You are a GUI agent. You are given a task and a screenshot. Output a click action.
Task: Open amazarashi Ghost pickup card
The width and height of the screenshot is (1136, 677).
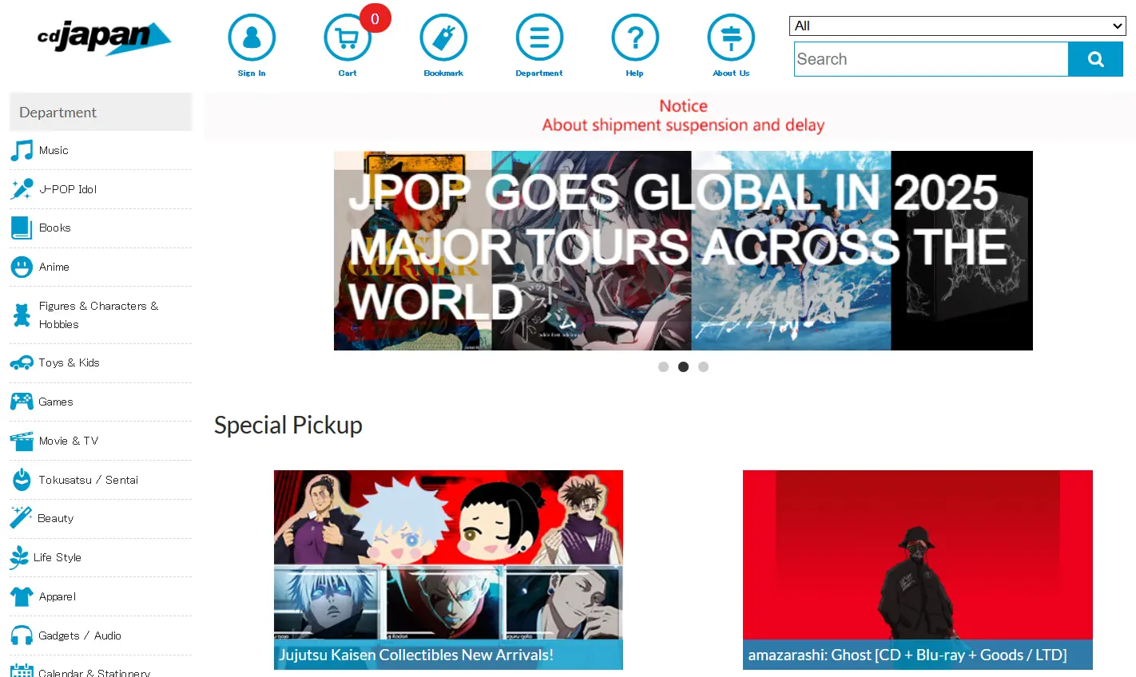pos(918,570)
